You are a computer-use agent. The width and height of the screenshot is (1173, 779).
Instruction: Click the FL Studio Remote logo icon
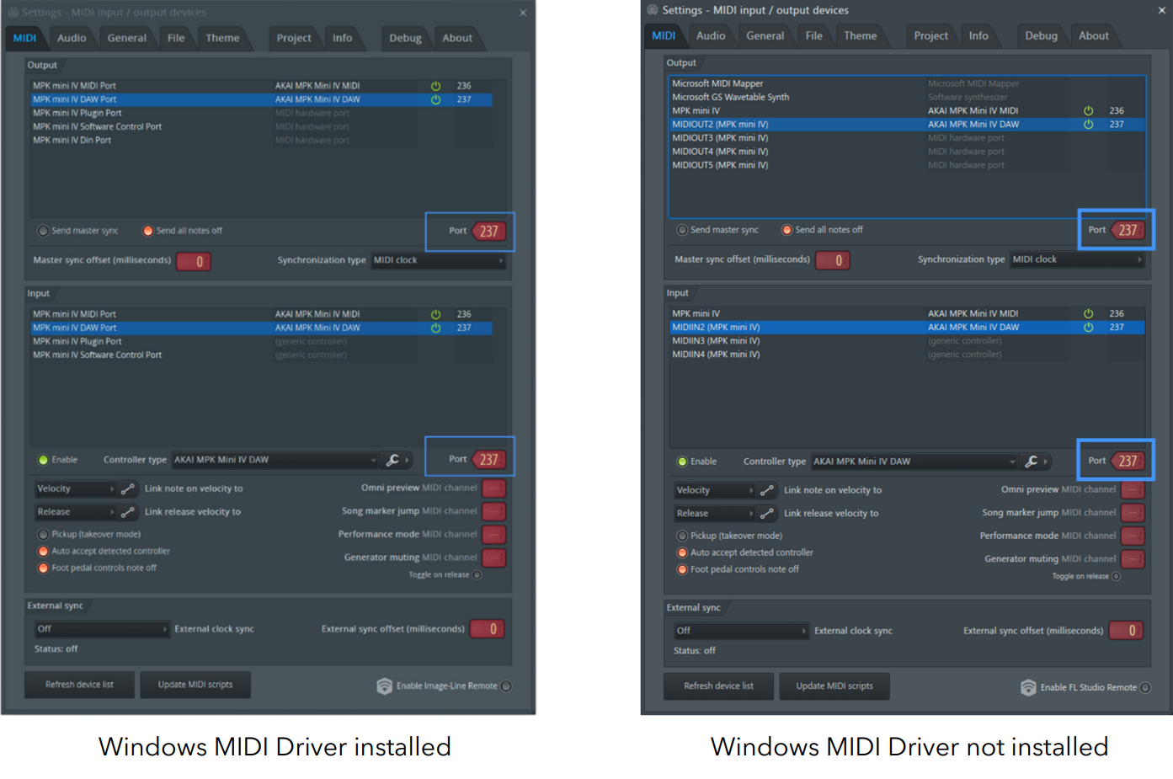[1028, 687]
